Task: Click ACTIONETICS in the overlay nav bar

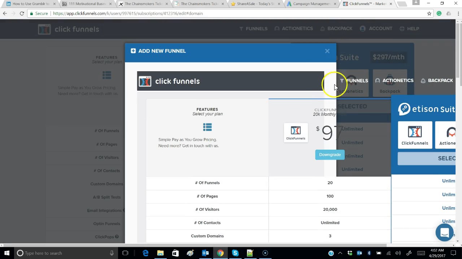Action: [x=395, y=81]
